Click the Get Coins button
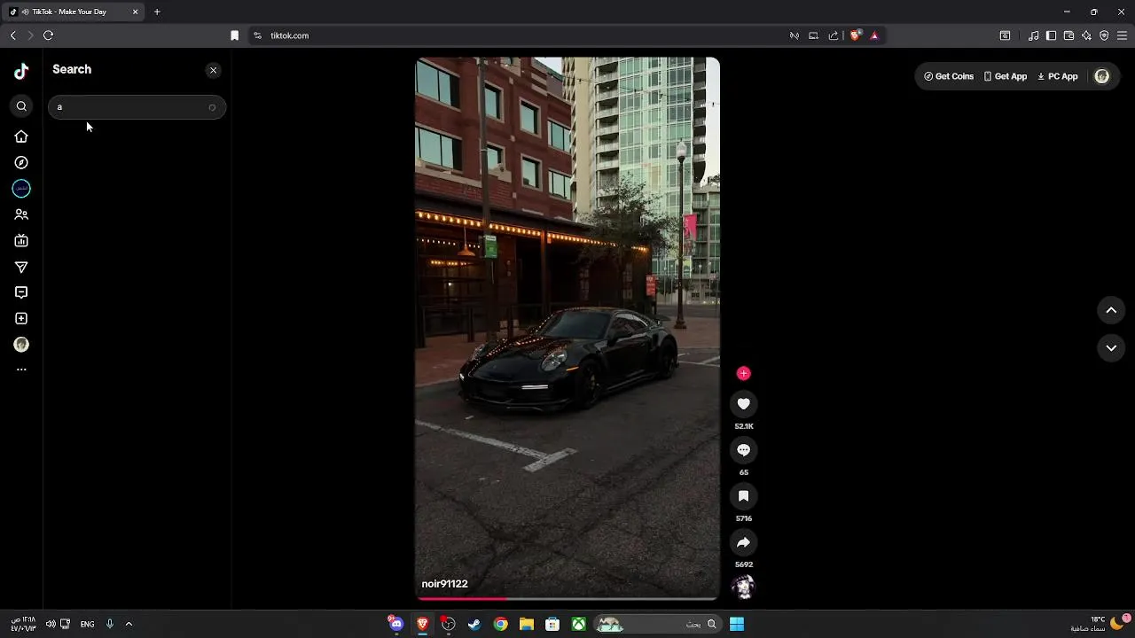The height and width of the screenshot is (638, 1135). 949,76
